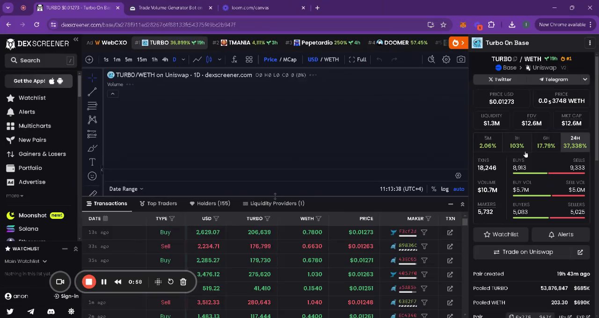Toggle auto scale on chart
Image resolution: width=599 pixels, height=318 pixels.
click(x=459, y=189)
